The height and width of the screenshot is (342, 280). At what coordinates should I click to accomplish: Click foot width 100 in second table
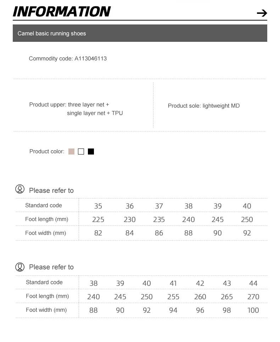pyautogui.click(x=253, y=310)
